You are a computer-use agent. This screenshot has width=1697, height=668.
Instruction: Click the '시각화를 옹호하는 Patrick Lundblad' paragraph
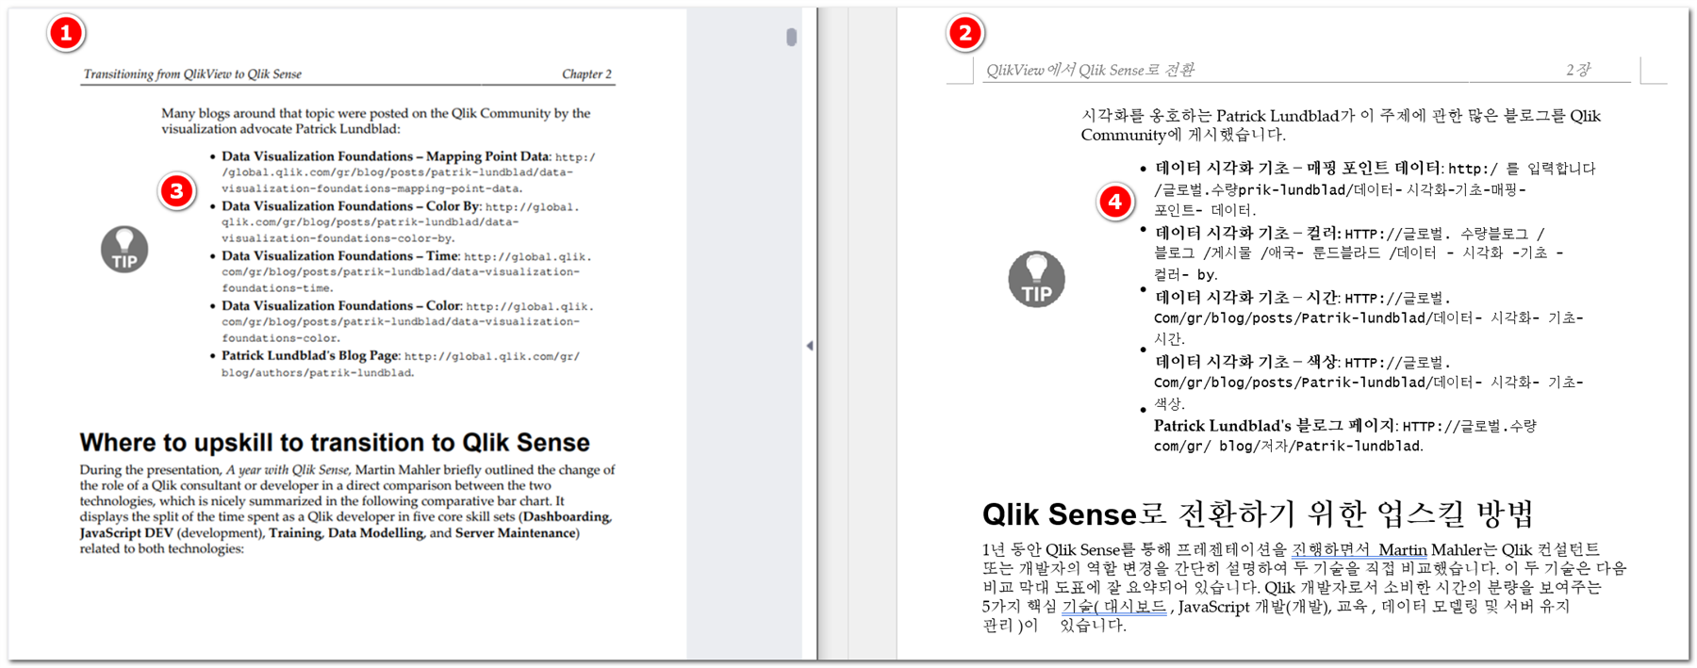(x=1341, y=125)
